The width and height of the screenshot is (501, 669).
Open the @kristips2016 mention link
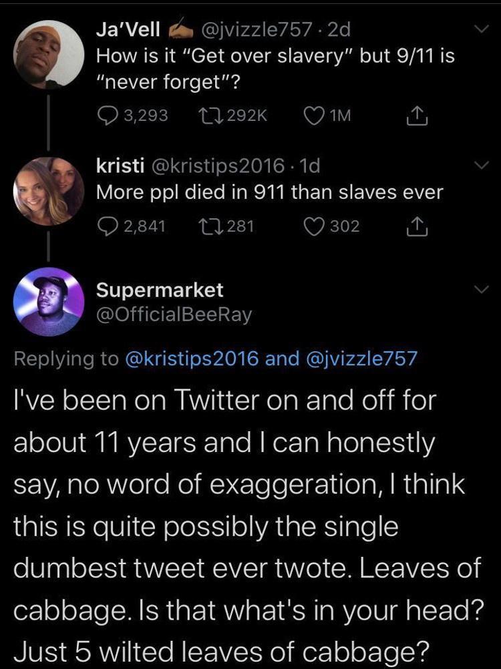[x=190, y=359]
